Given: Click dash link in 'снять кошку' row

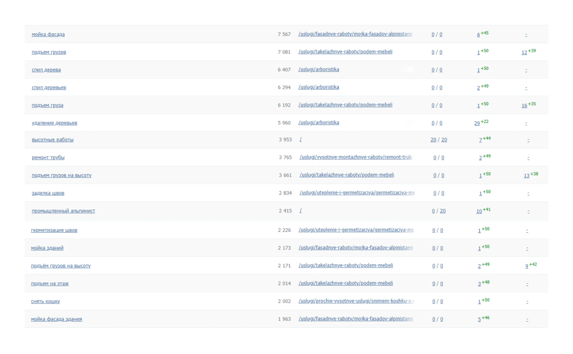Looking at the screenshot, I should [527, 302].
